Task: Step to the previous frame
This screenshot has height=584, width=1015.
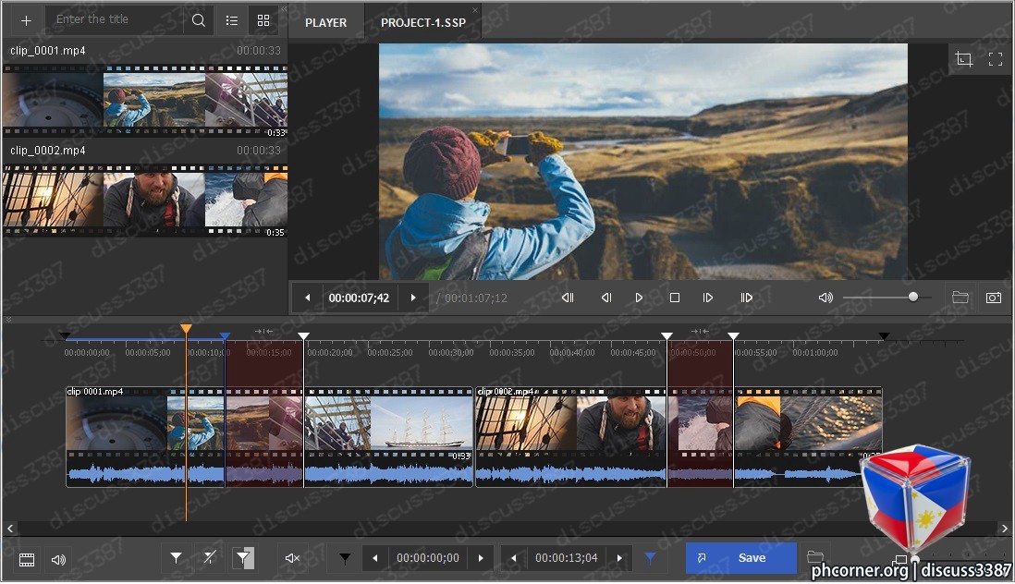Action: [x=605, y=298]
